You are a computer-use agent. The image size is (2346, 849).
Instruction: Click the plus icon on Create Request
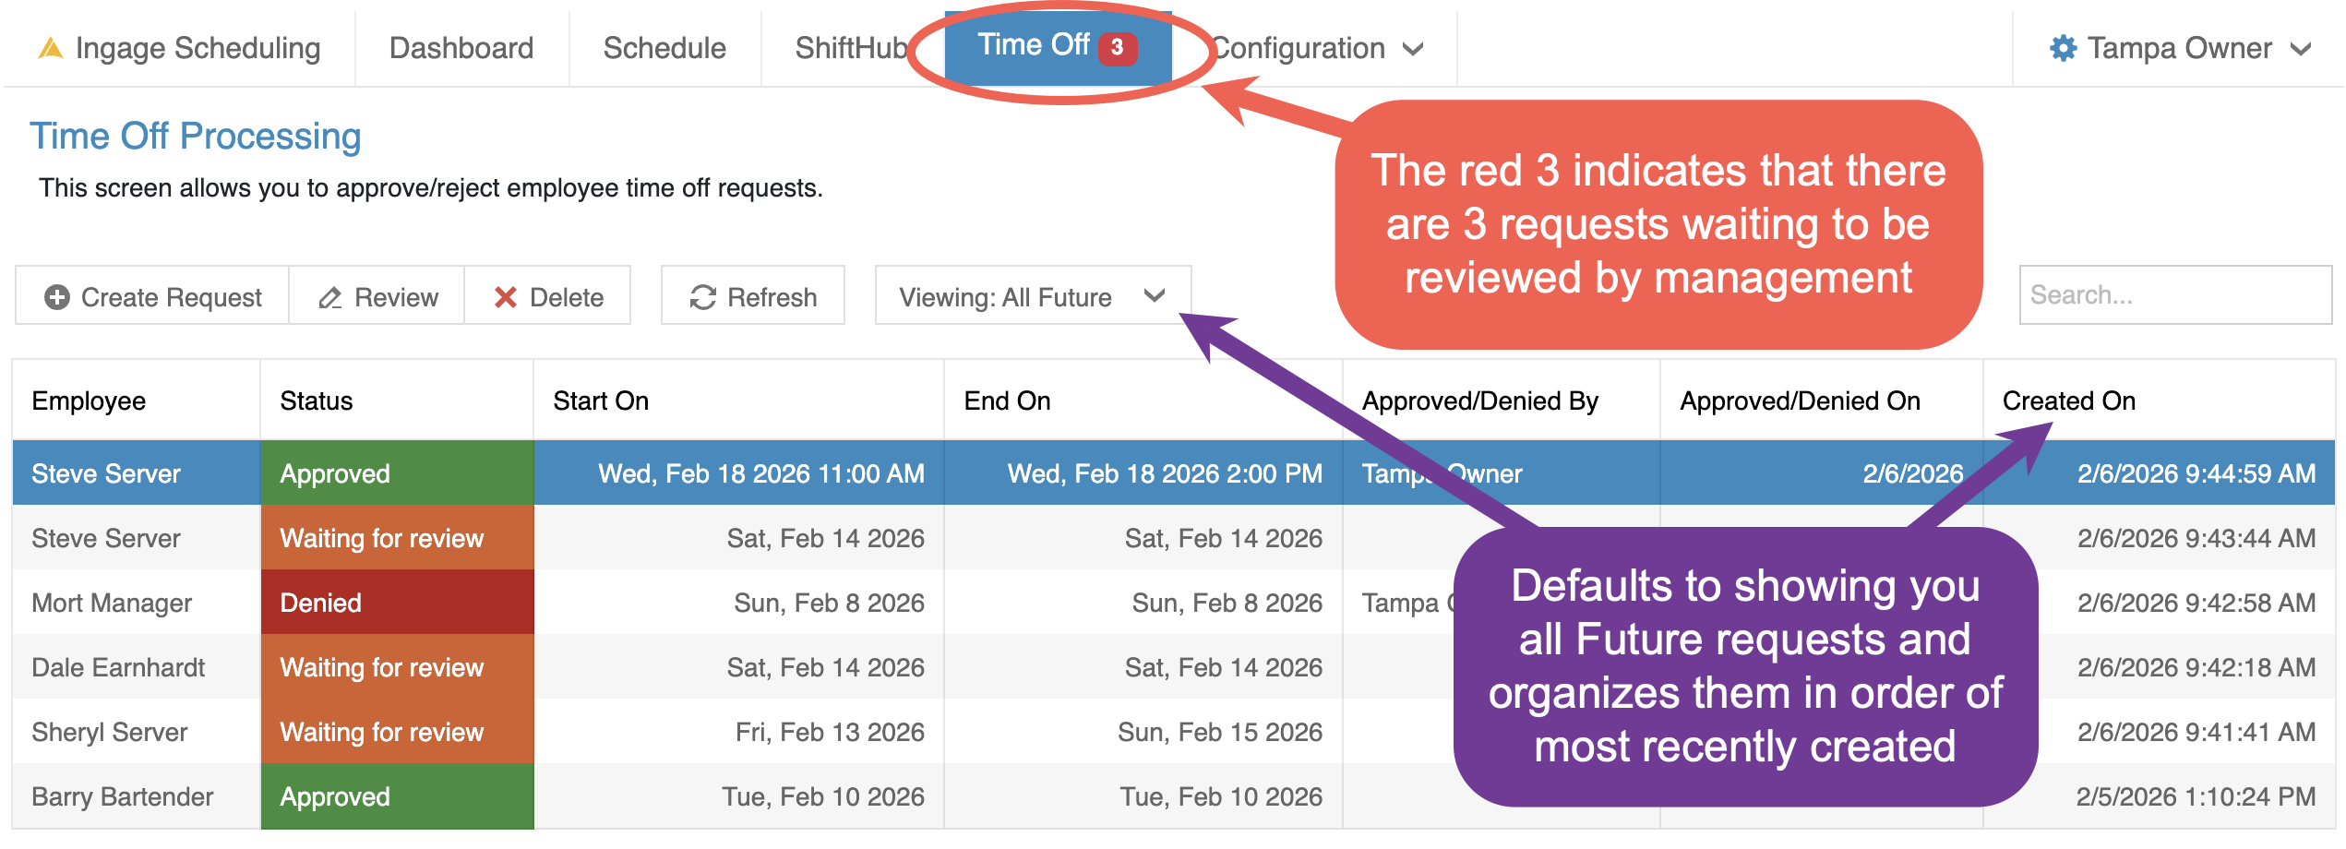57,297
